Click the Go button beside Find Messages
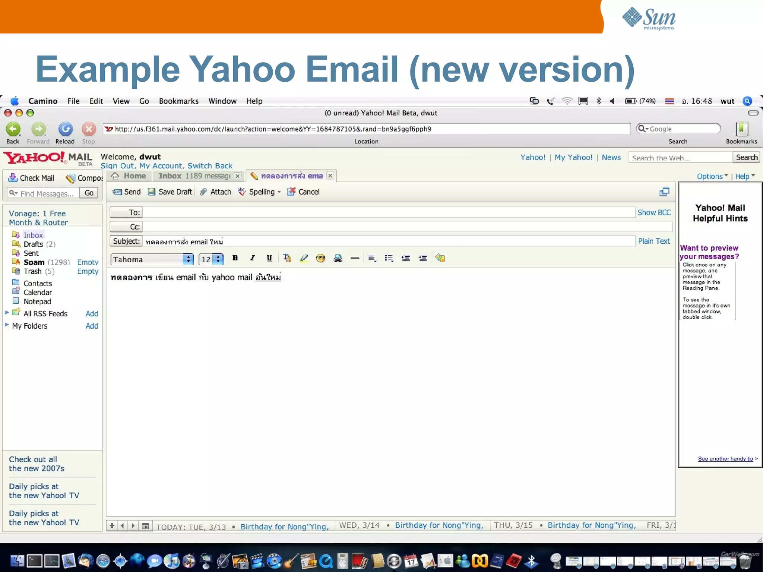 [x=89, y=193]
